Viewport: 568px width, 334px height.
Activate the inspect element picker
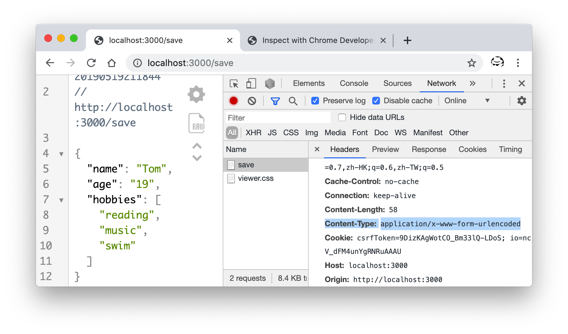[x=234, y=84]
